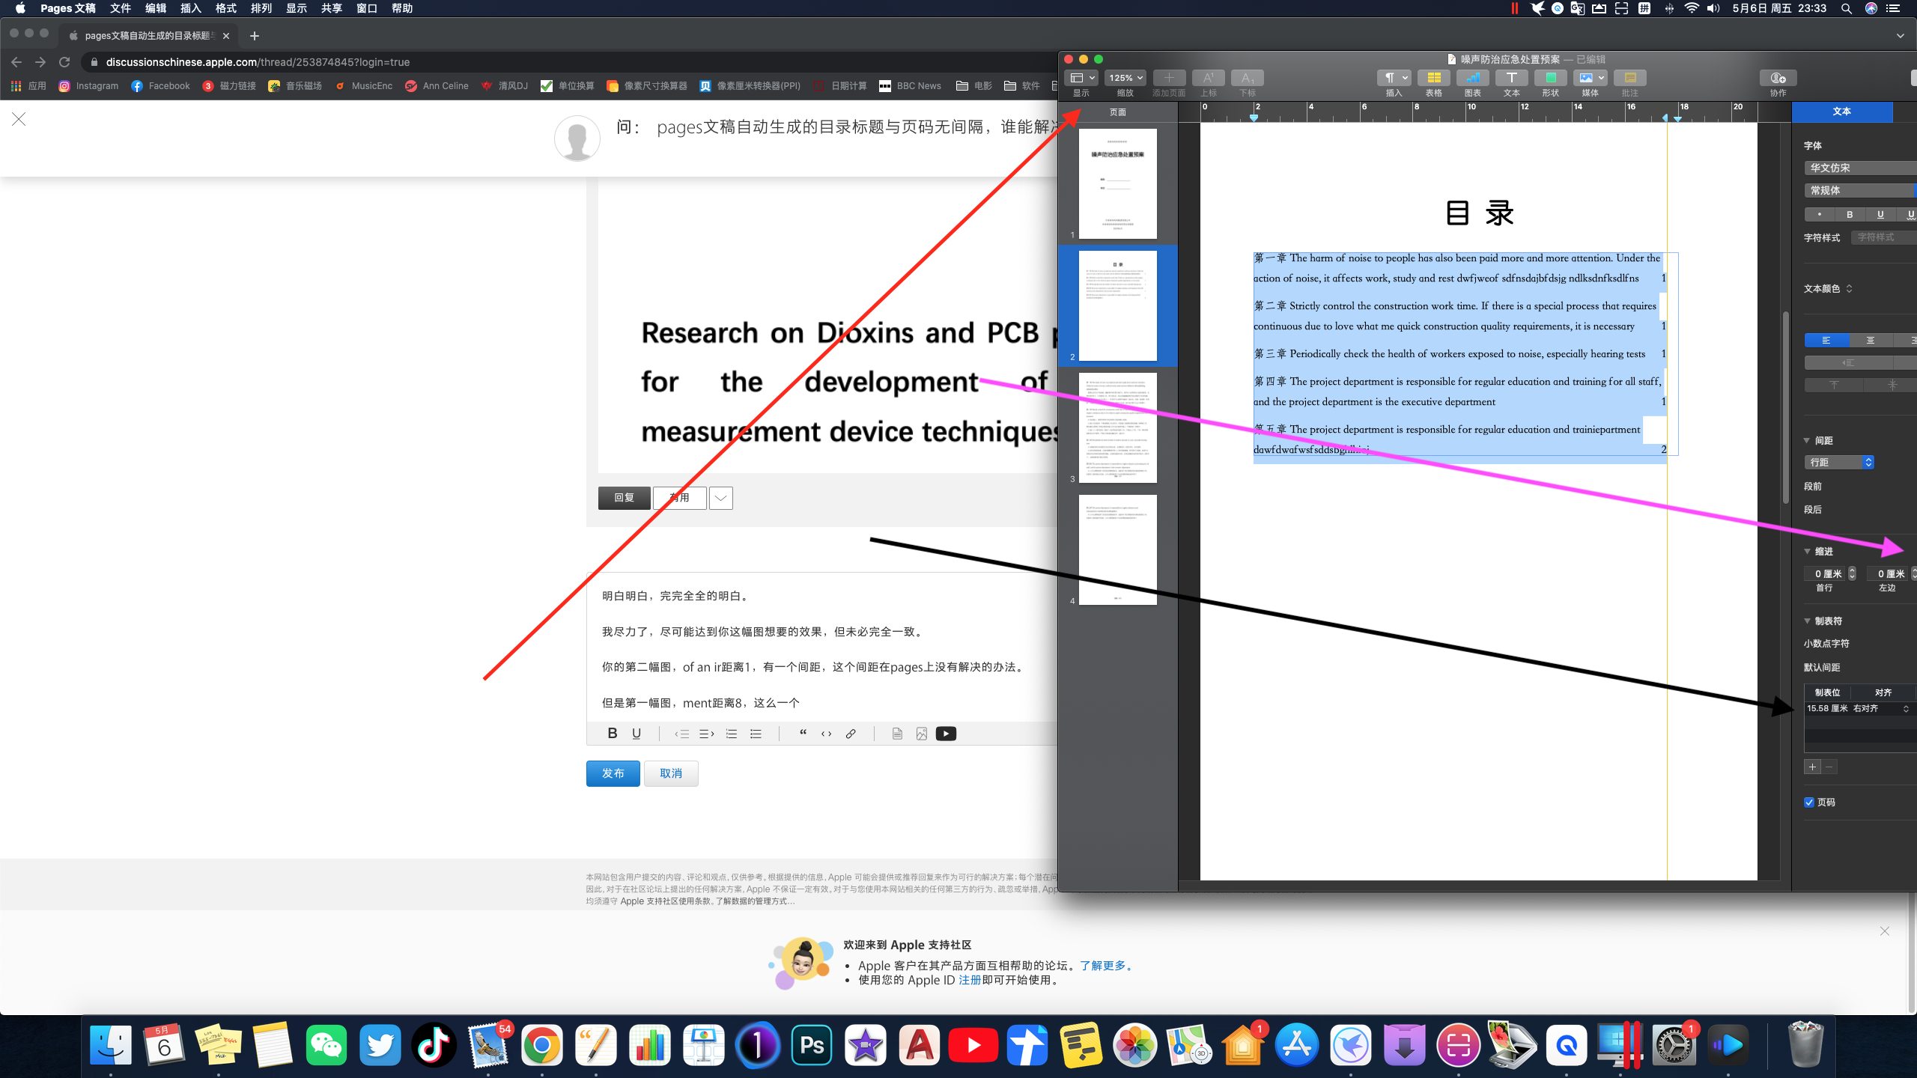Click the blockquote icon in reply editor
This screenshot has width=1917, height=1078.
coord(803,734)
